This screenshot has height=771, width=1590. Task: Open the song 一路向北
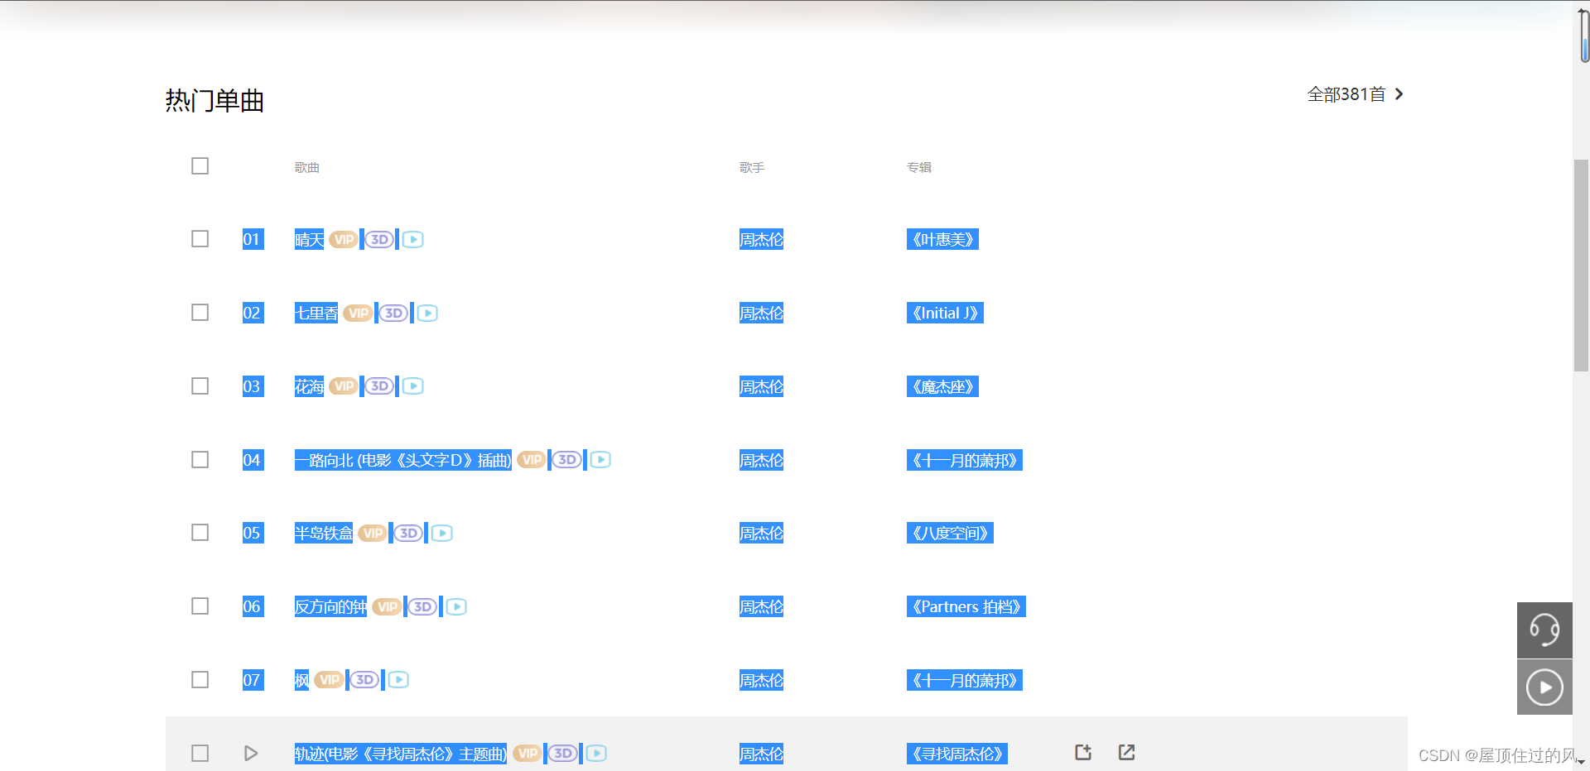(403, 461)
